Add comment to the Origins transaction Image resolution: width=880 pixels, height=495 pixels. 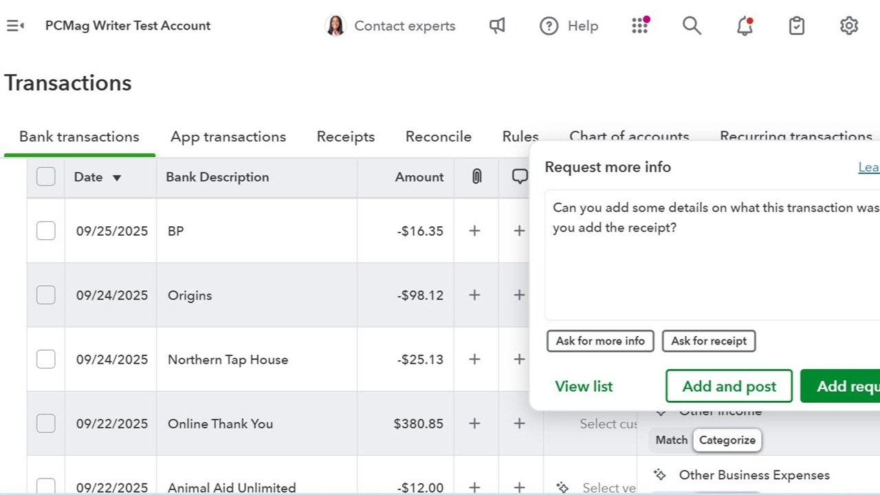pyautogui.click(x=519, y=295)
